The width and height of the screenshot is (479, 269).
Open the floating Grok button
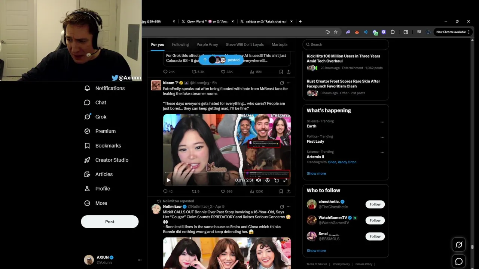[x=459, y=245]
